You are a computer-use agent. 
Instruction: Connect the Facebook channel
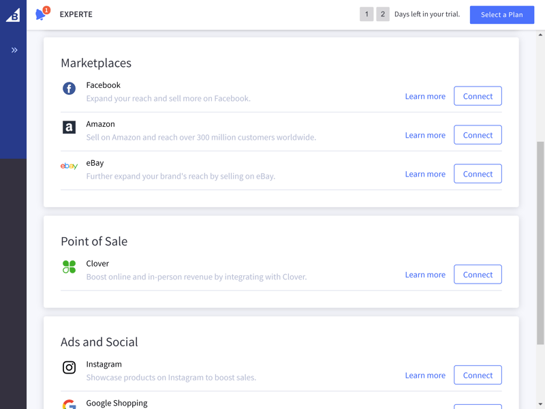(478, 96)
